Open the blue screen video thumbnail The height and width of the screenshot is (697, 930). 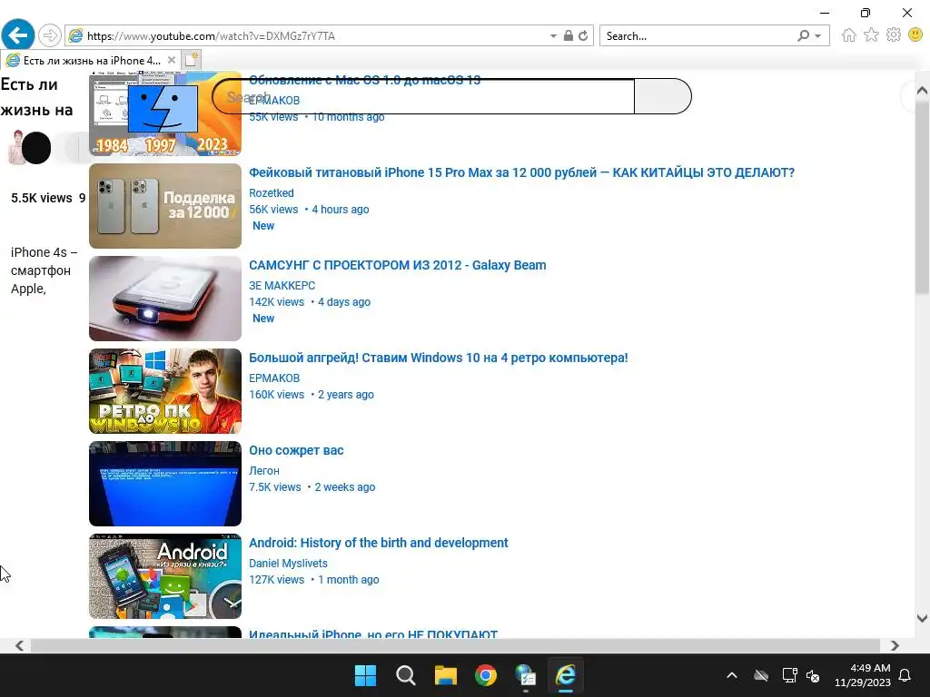coord(165,483)
